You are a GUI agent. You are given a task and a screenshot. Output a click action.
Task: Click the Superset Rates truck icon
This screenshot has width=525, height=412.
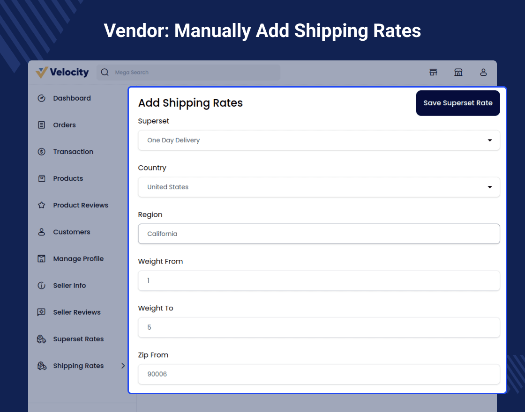(41, 339)
